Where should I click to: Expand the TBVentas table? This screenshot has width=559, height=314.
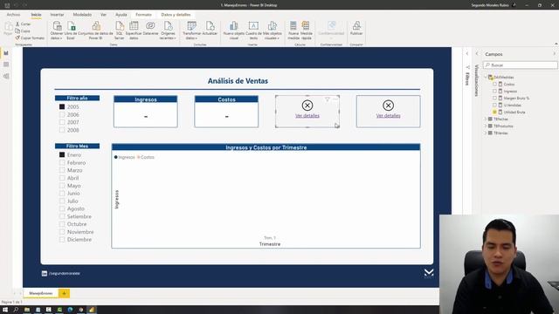click(486, 133)
